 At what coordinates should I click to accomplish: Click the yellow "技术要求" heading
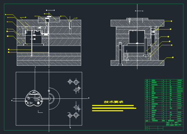click(x=114, y=102)
